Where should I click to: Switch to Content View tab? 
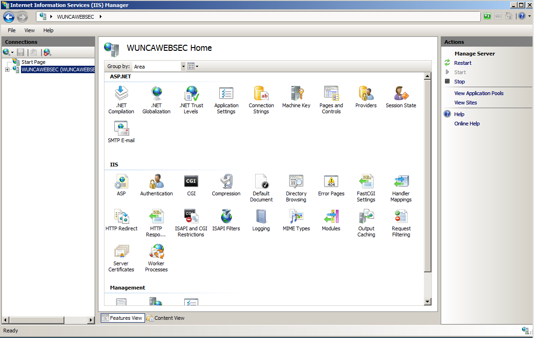coord(166,318)
